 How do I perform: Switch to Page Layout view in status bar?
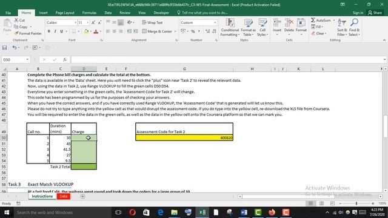pyautogui.click(x=321, y=203)
